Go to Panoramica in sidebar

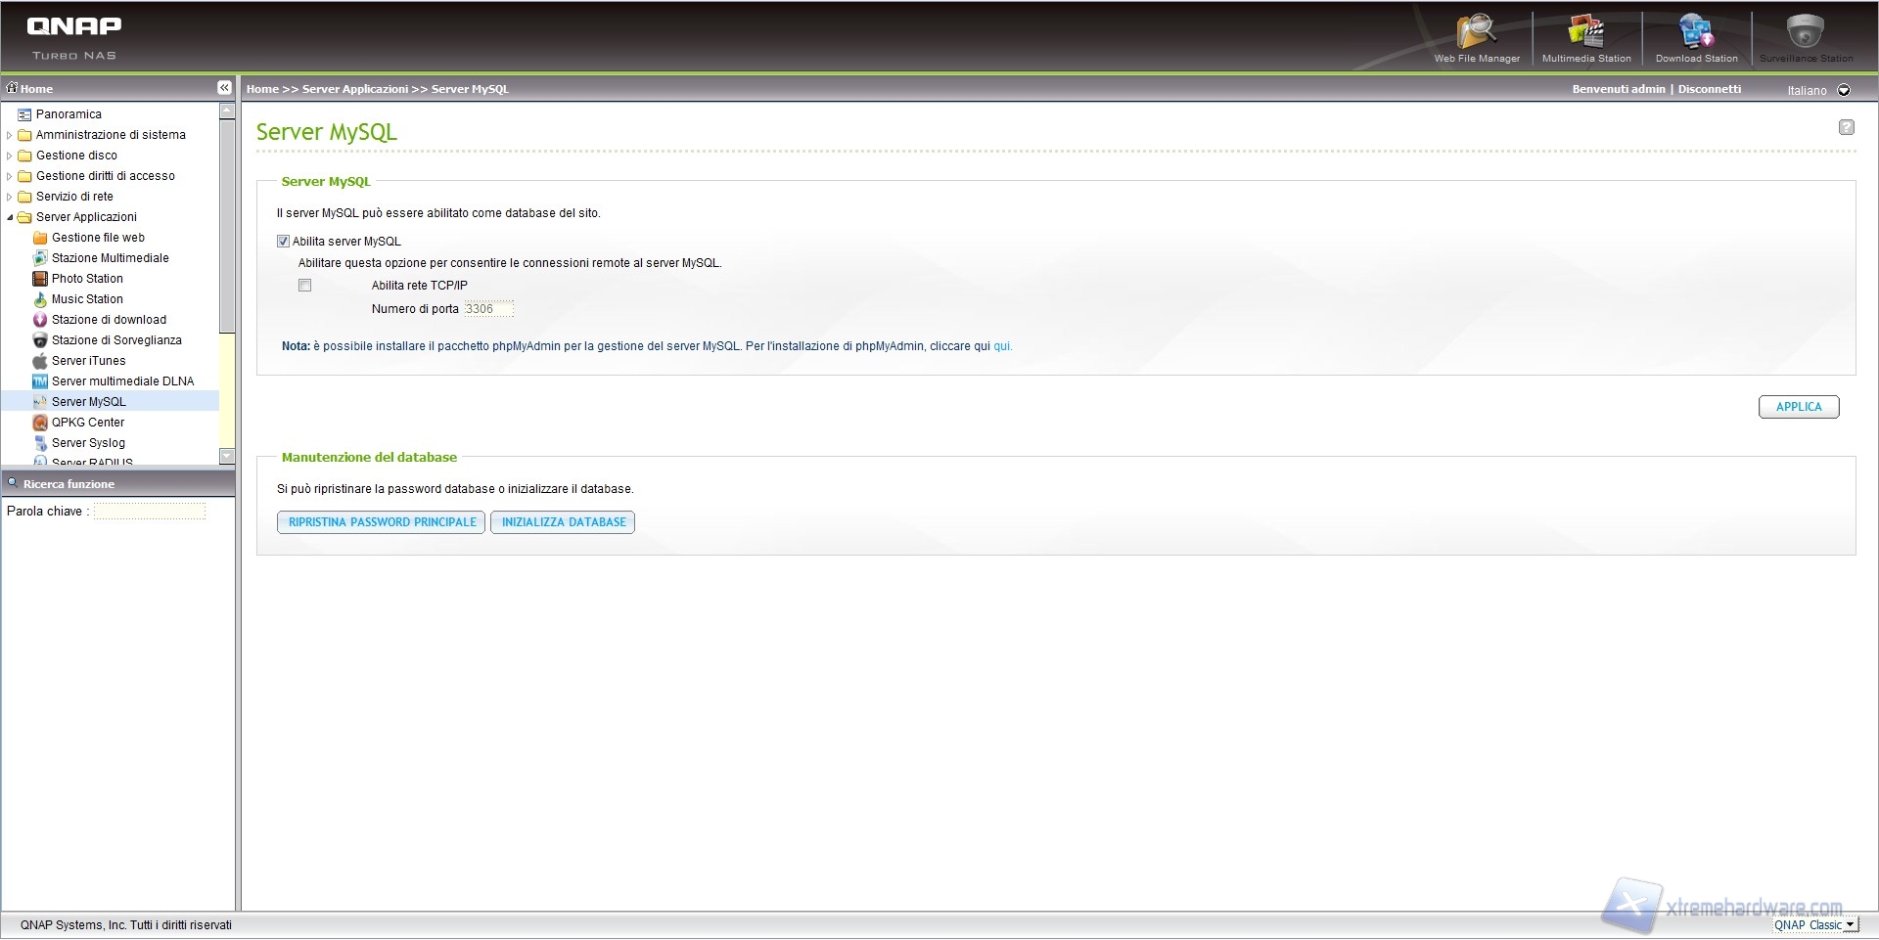[x=69, y=114]
